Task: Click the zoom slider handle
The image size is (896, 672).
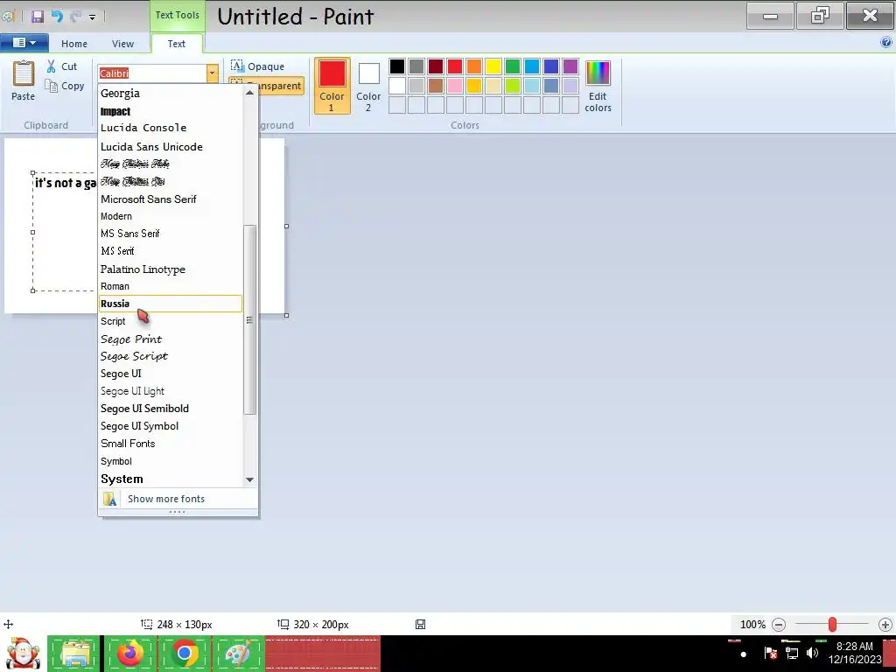Action: (x=833, y=625)
